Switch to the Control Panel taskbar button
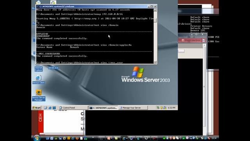250x141 pixels. [73, 108]
